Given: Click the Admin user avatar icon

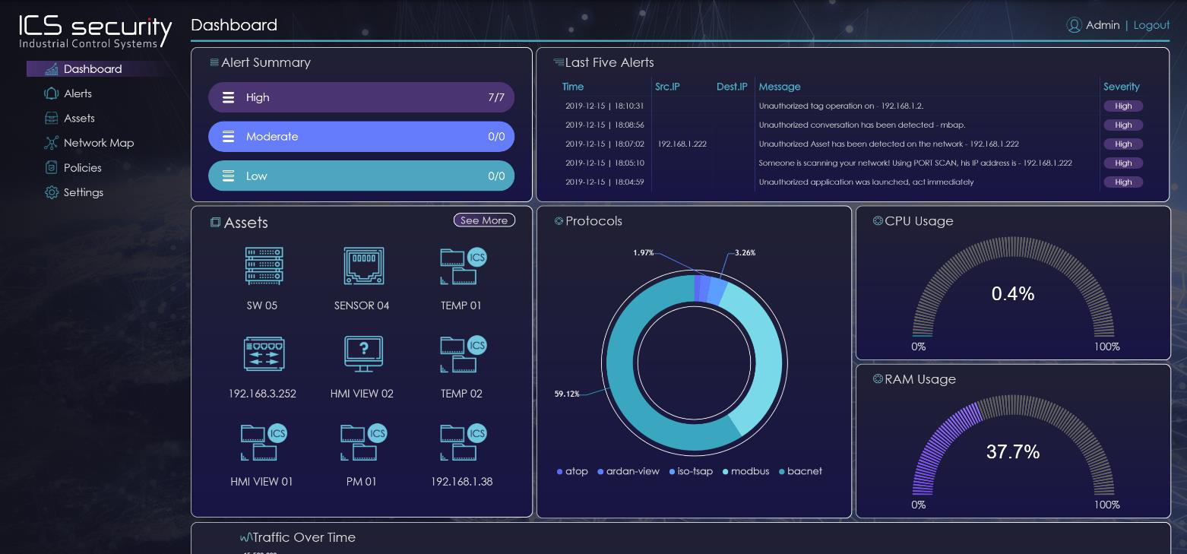Looking at the screenshot, I should (x=1074, y=25).
